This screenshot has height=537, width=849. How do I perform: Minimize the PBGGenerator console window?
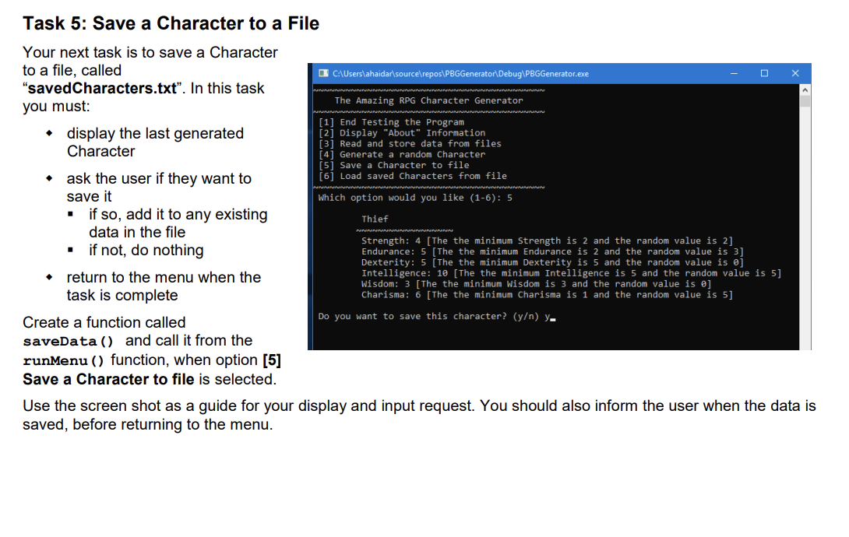[x=734, y=74]
